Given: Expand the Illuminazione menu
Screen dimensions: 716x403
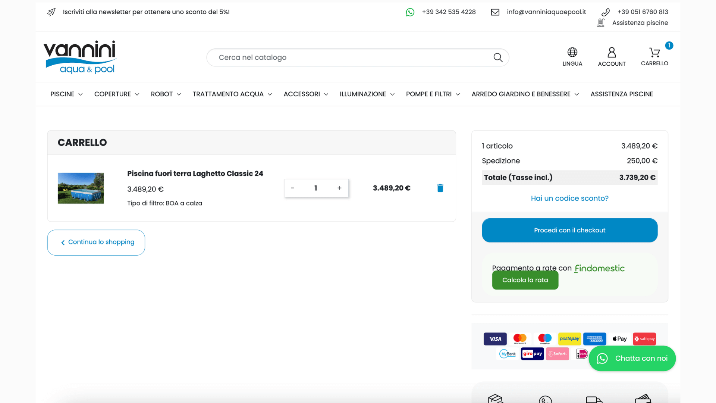Looking at the screenshot, I should point(367,94).
